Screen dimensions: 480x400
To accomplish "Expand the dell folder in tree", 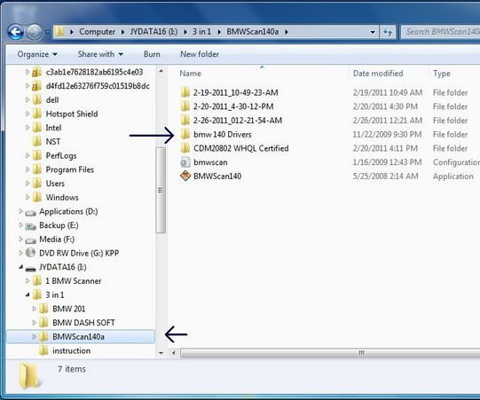I will pos(28,99).
